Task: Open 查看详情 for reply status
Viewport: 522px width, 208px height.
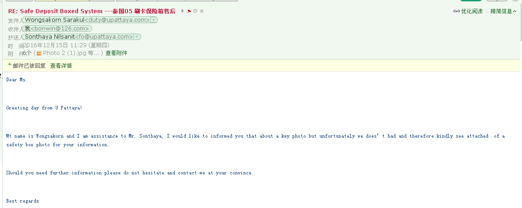Action: [x=61, y=66]
